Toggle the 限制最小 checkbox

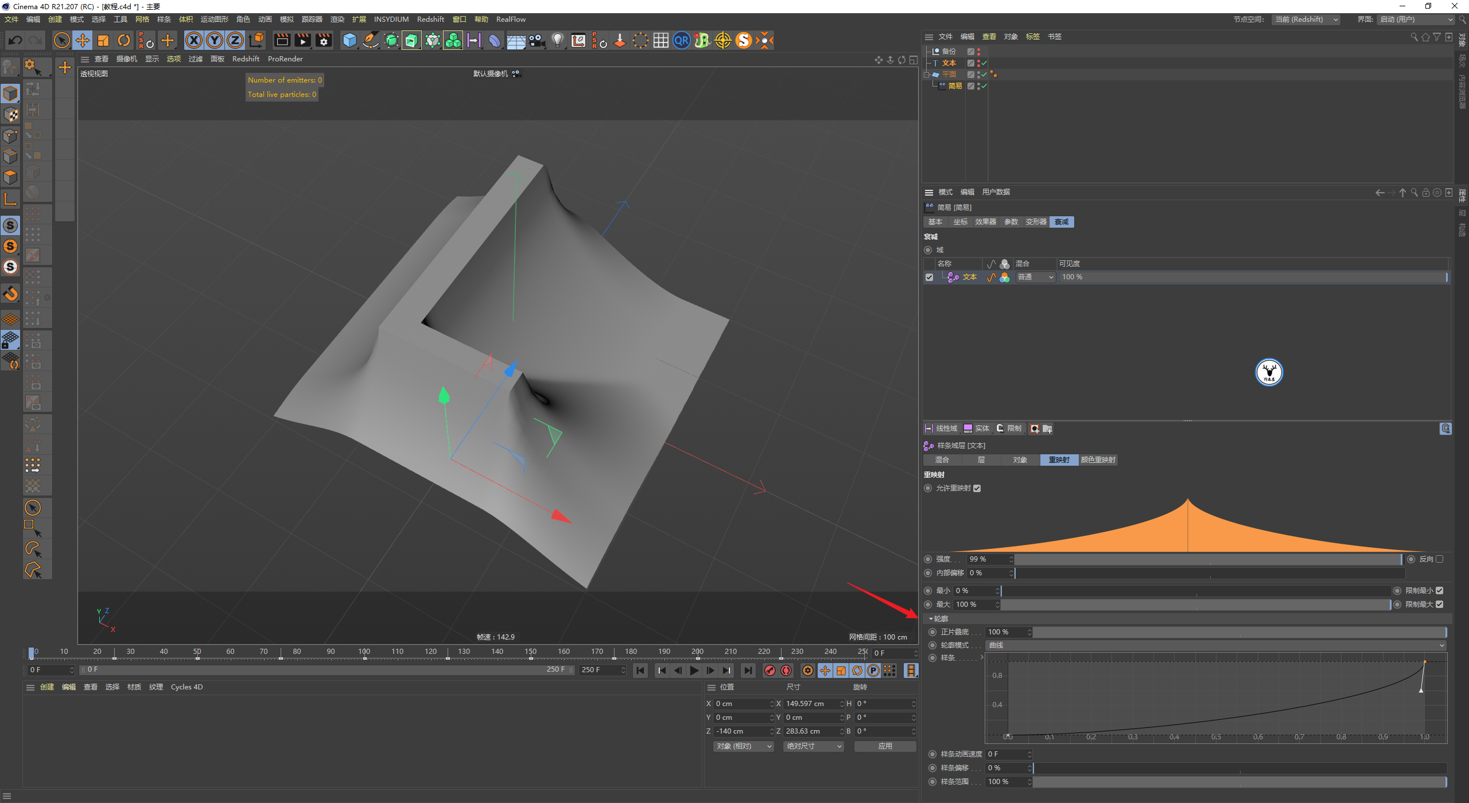tap(1439, 591)
